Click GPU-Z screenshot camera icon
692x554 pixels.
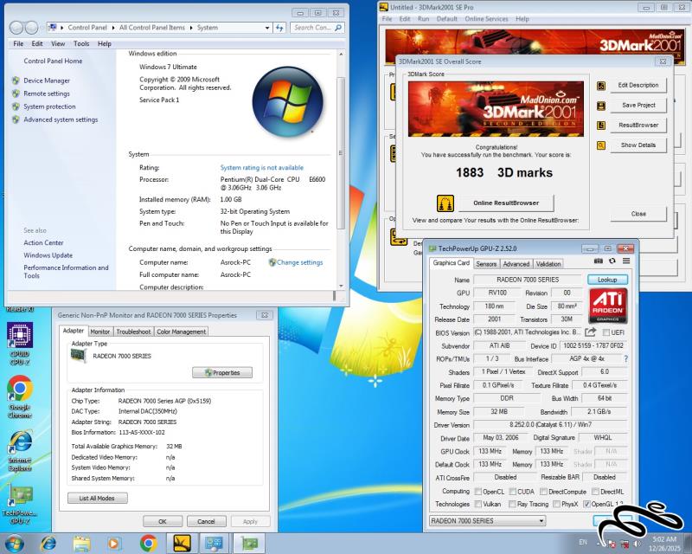pos(599,261)
